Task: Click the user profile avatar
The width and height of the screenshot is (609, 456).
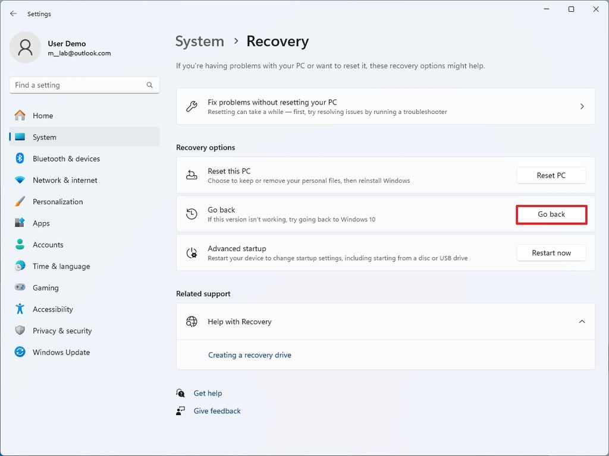Action: [x=25, y=47]
